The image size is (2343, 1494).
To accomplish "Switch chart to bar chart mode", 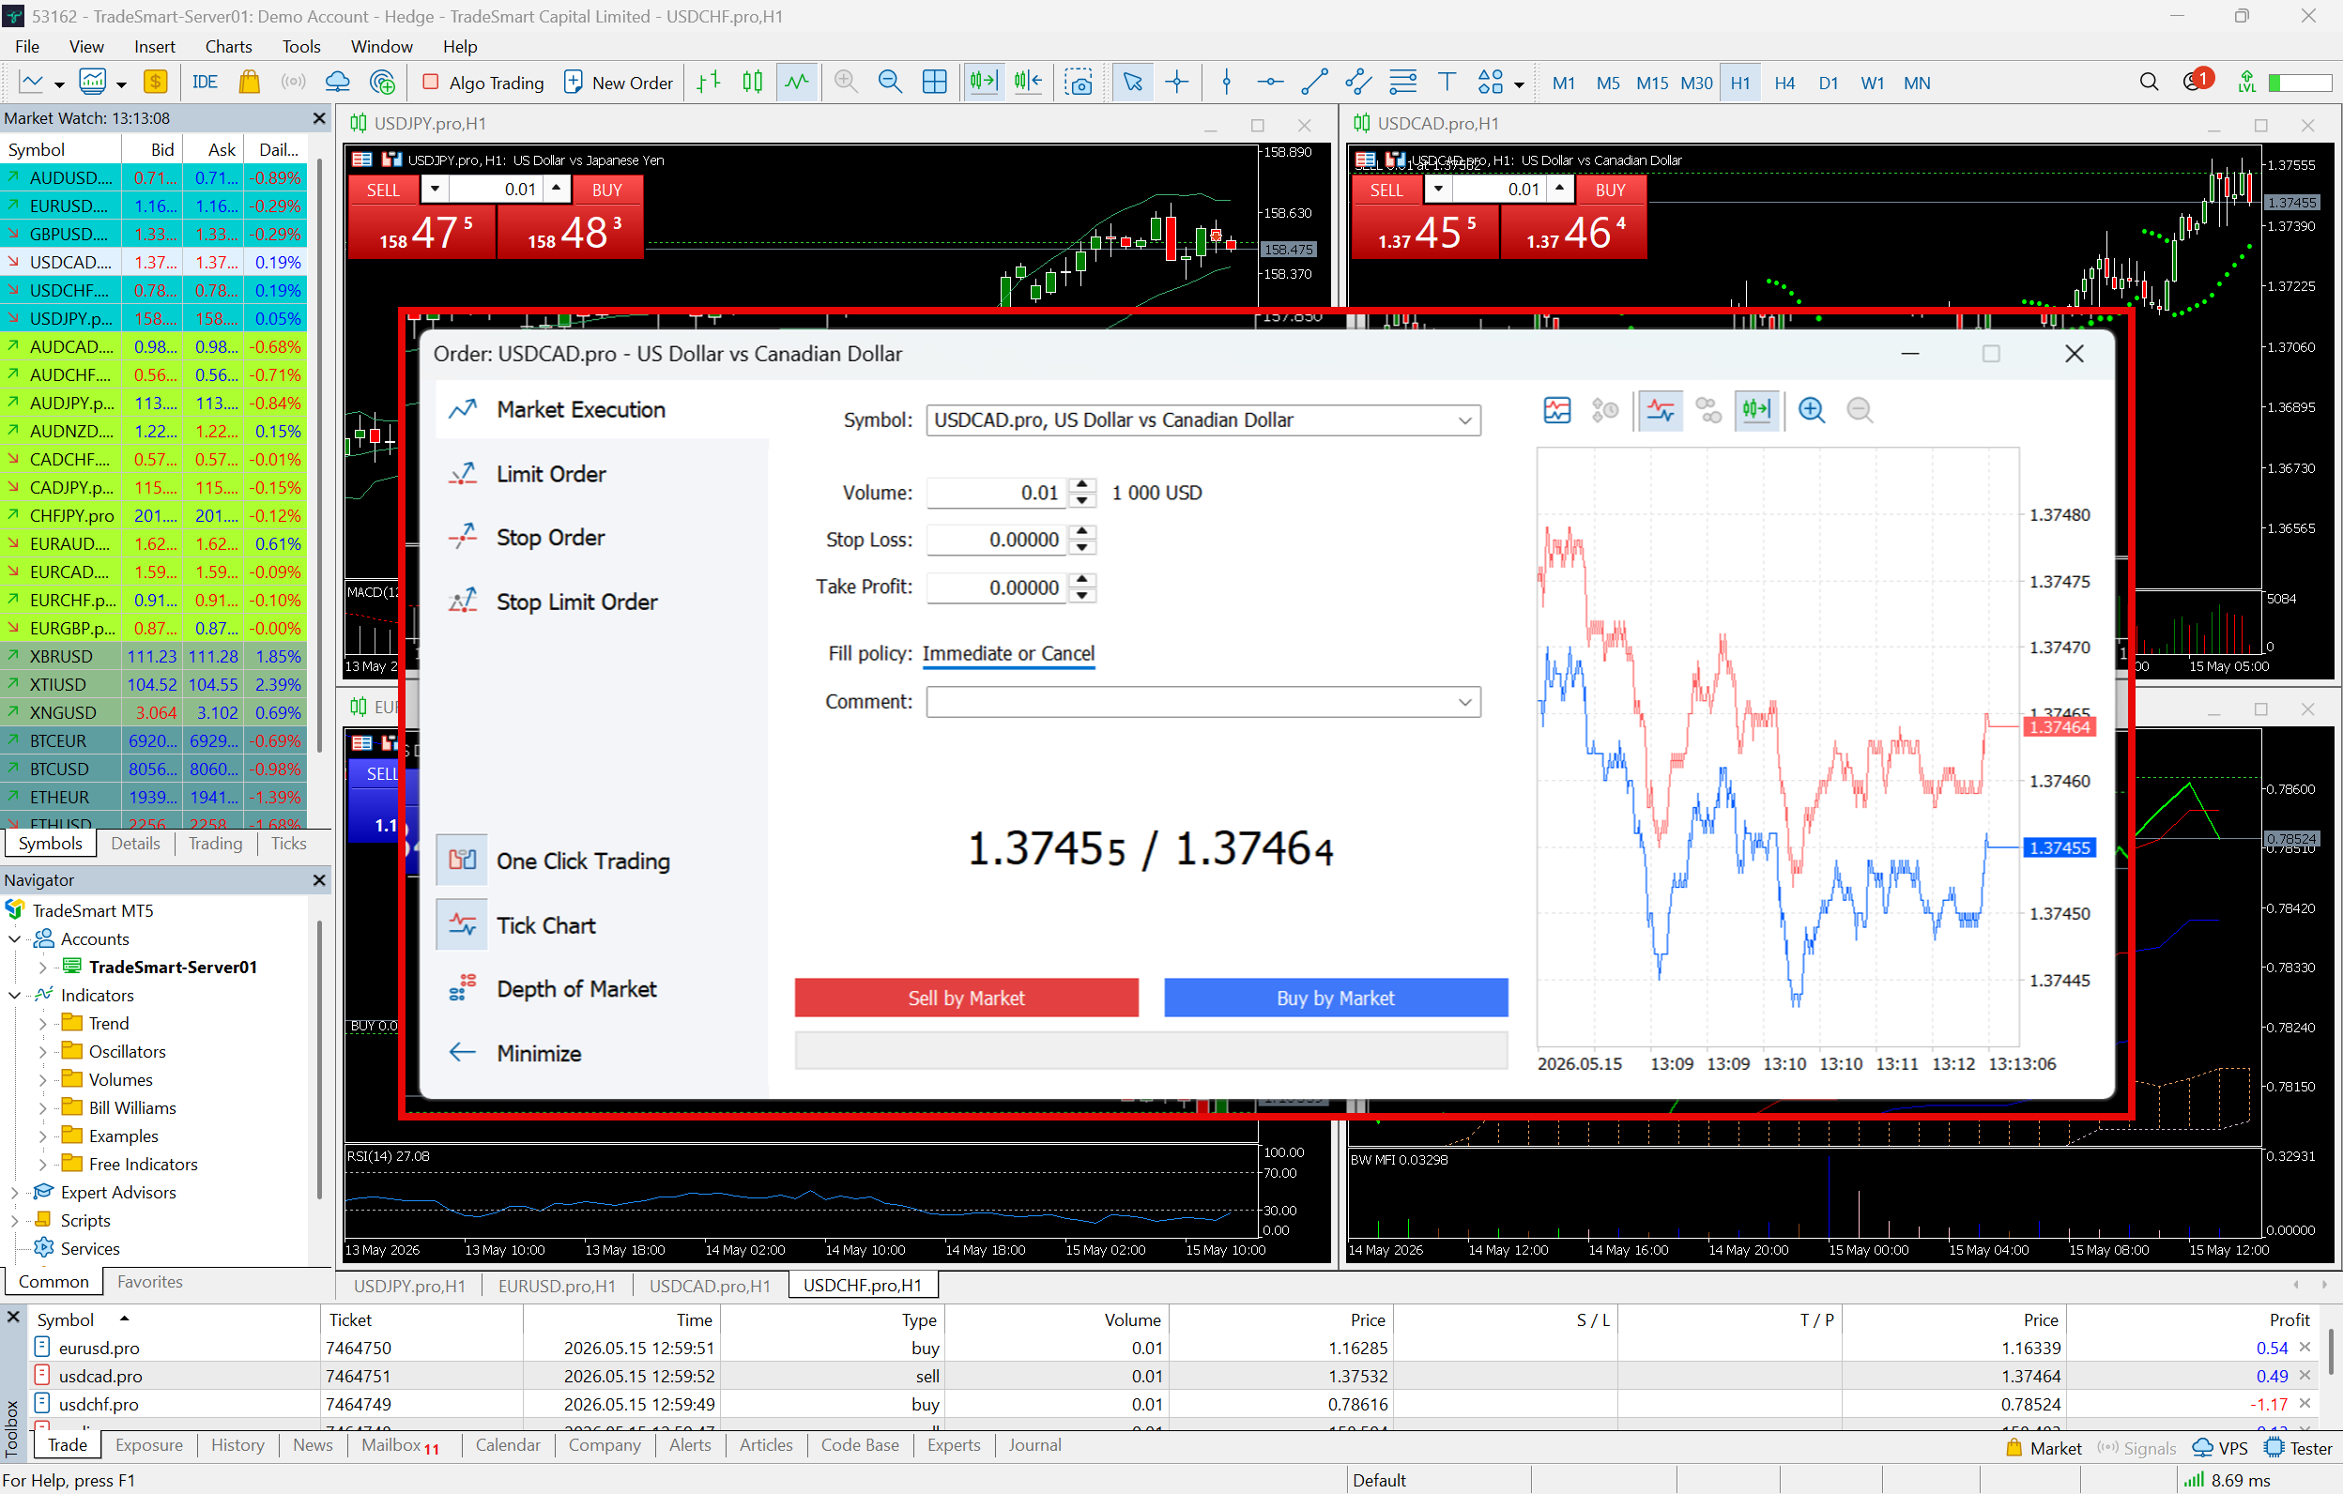I will [x=709, y=83].
